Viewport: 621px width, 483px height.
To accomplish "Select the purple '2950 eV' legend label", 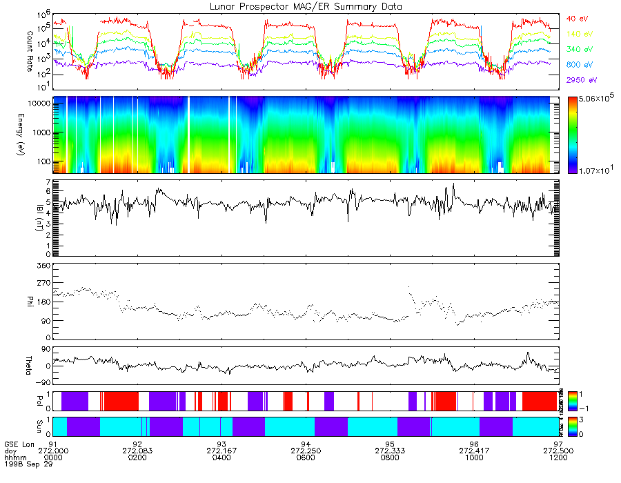I will (x=582, y=80).
